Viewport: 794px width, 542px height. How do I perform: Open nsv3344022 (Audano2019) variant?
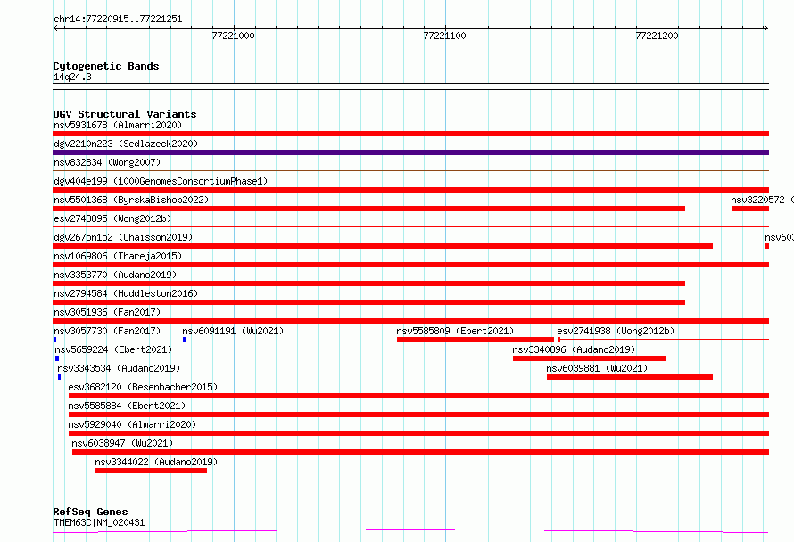[156, 462]
